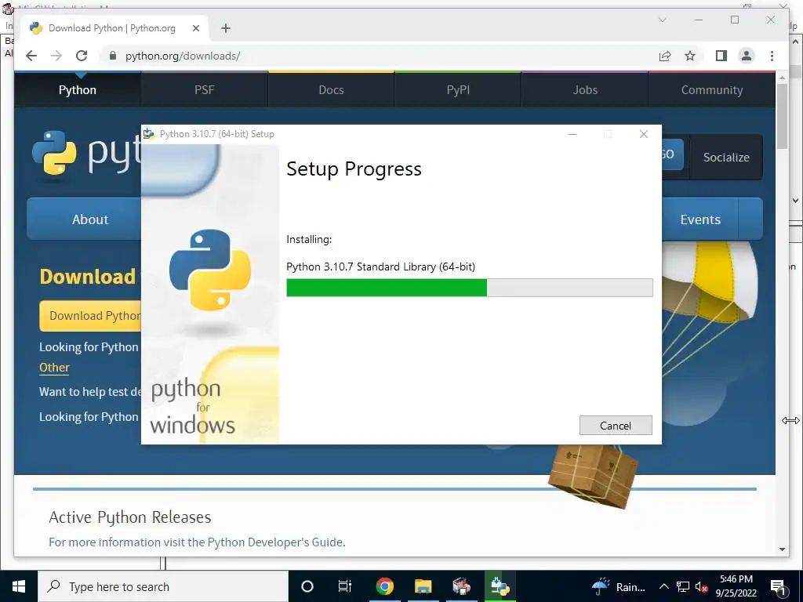Minimize the Python Setup dialog
Screen dimensions: 803x602
pos(572,134)
